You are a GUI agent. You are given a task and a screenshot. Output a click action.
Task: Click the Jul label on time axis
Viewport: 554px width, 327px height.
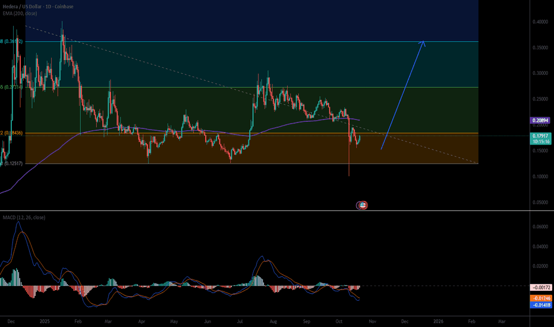pos(241,320)
